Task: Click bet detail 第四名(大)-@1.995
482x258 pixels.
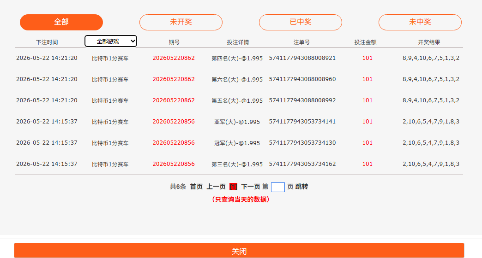Action: (x=237, y=59)
